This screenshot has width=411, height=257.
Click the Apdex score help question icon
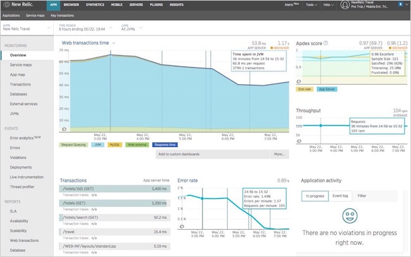(x=326, y=43)
